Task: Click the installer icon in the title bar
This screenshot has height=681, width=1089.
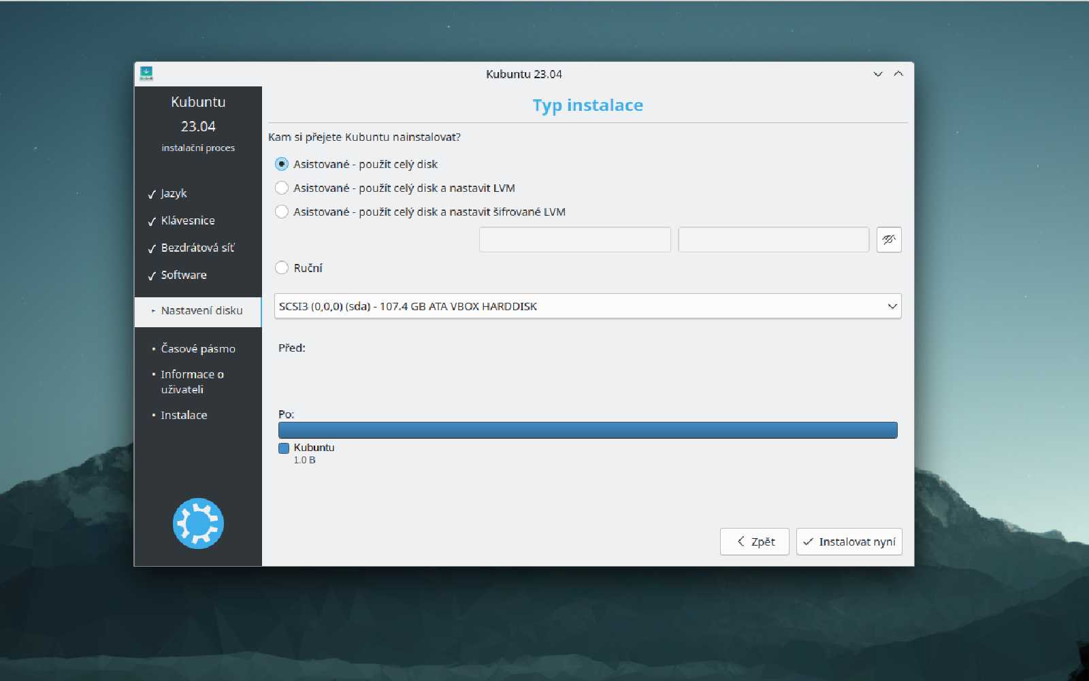Action: [146, 73]
